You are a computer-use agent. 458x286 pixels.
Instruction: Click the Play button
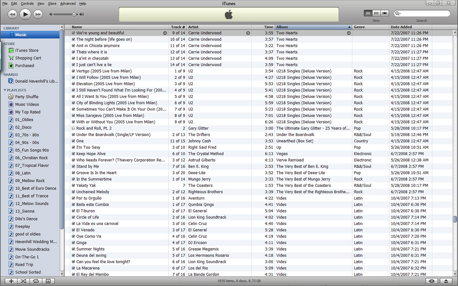point(25,14)
